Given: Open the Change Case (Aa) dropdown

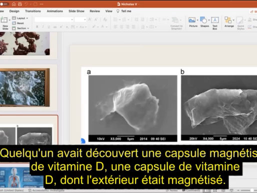Looking at the screenshot, I should [x=83, y=26].
